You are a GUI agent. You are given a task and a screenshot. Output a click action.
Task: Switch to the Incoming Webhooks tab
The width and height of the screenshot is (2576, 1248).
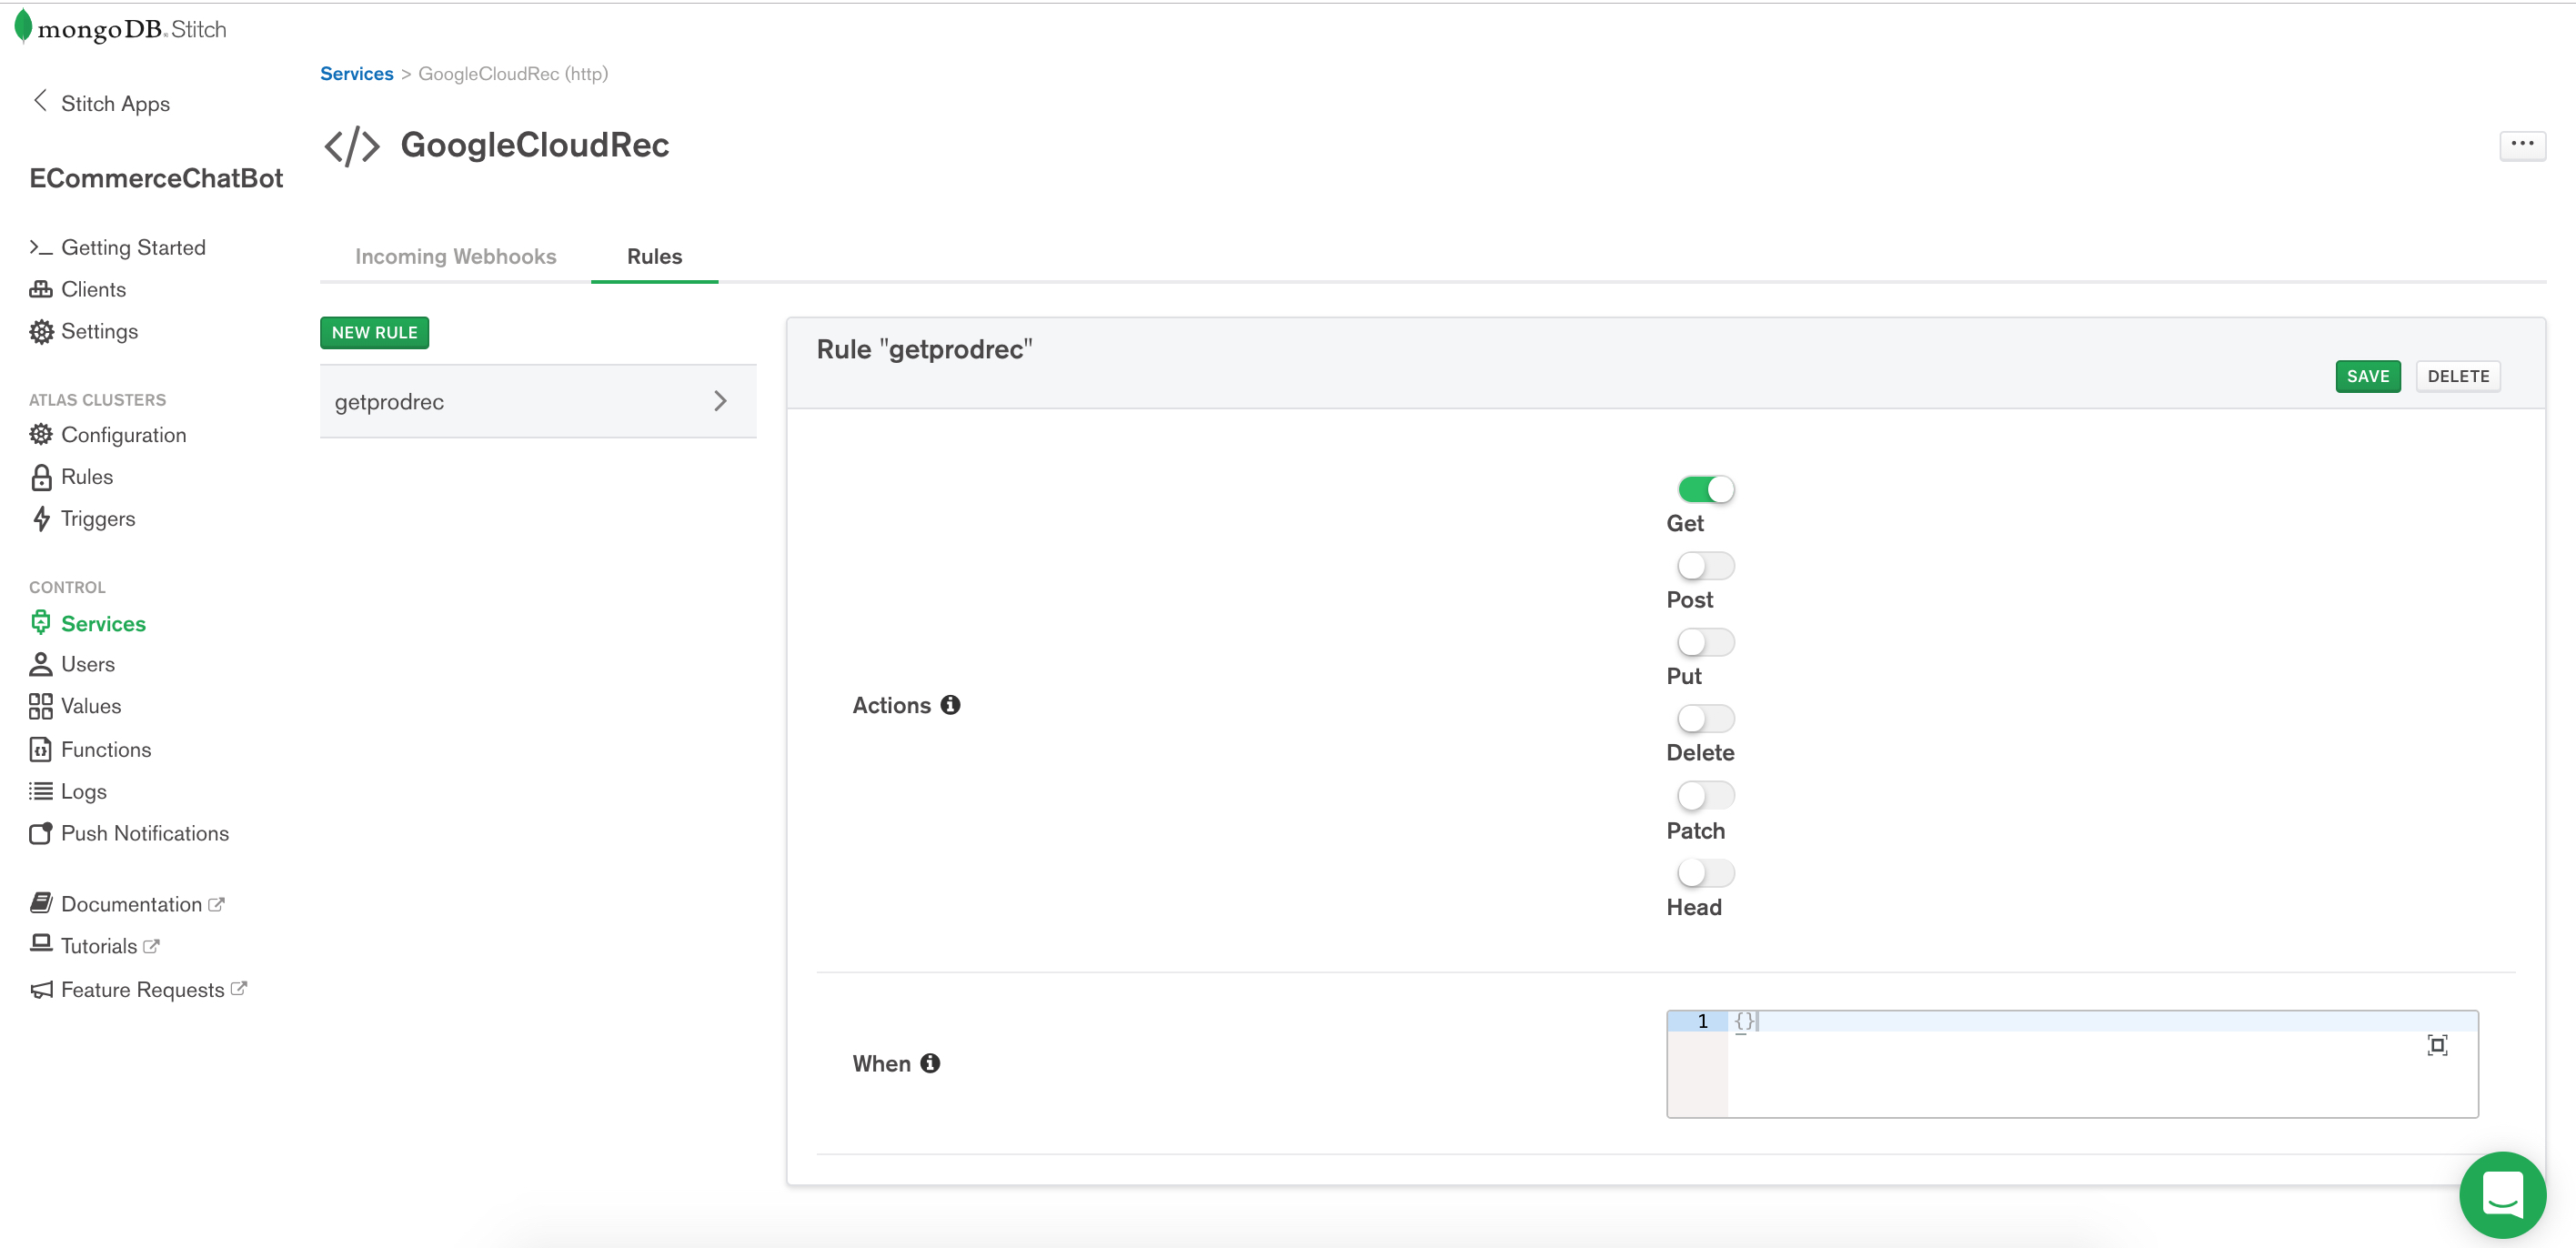[x=455, y=256]
